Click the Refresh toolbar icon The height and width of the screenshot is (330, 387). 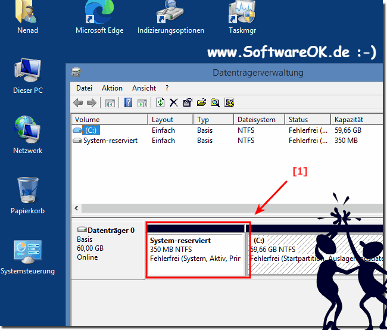[160, 102]
